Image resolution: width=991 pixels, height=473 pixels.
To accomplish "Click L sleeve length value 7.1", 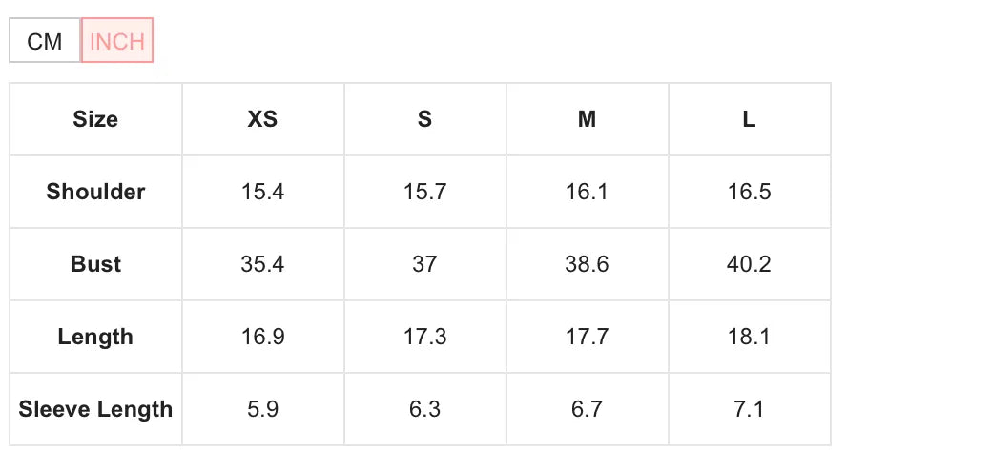I will tap(749, 409).
